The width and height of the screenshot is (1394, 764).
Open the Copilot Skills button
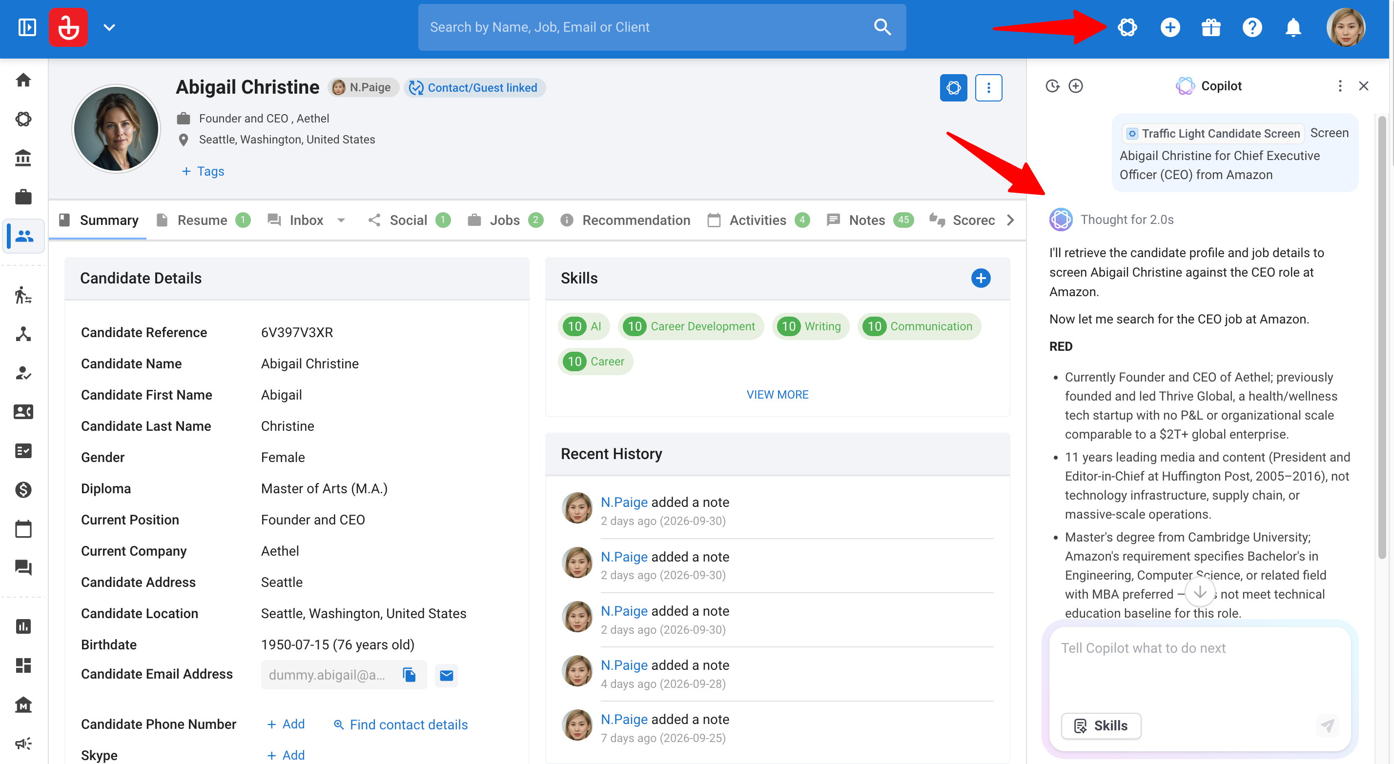tap(1101, 725)
